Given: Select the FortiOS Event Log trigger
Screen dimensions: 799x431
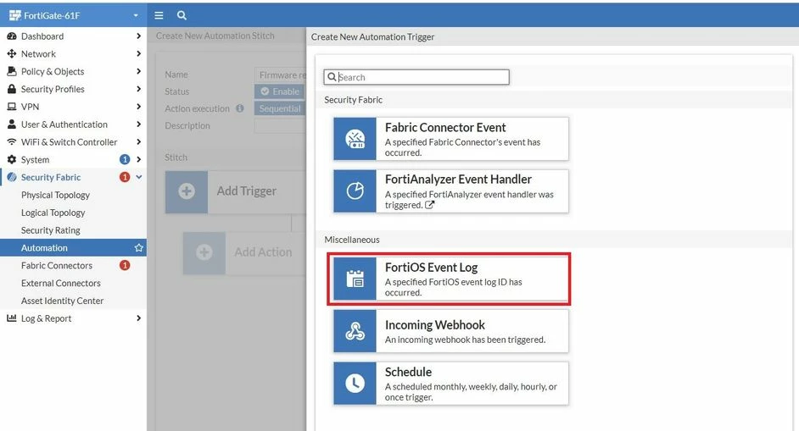Looking at the screenshot, I should [451, 279].
